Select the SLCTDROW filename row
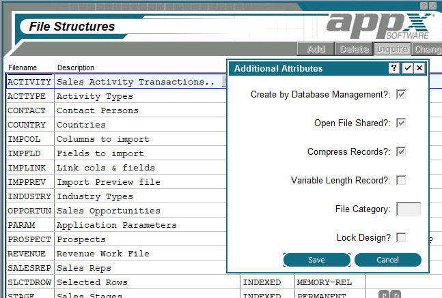Viewport: 442px width, 298px height. tap(30, 282)
